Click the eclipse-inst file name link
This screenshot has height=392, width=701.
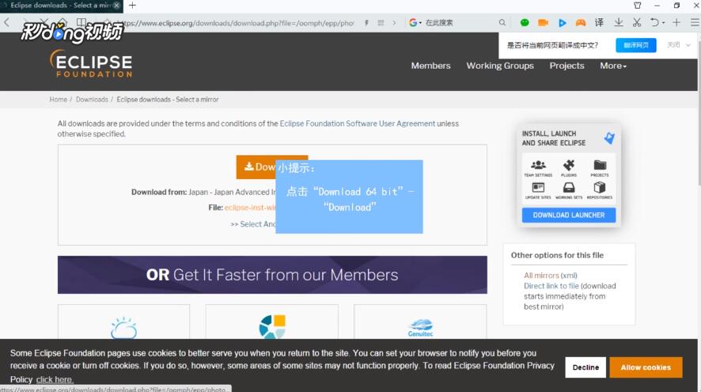coord(250,207)
